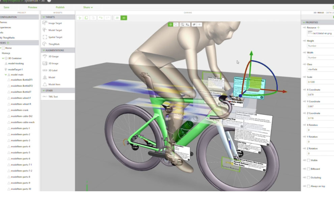Select modelTarget-1 in the project tree

point(15,69)
